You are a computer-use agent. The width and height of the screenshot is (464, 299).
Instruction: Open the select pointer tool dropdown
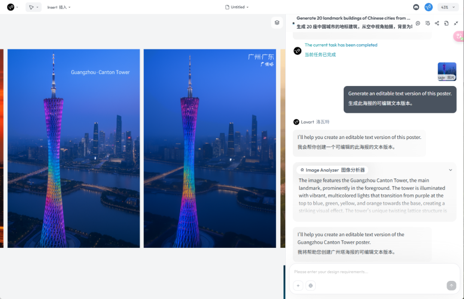(x=34, y=7)
